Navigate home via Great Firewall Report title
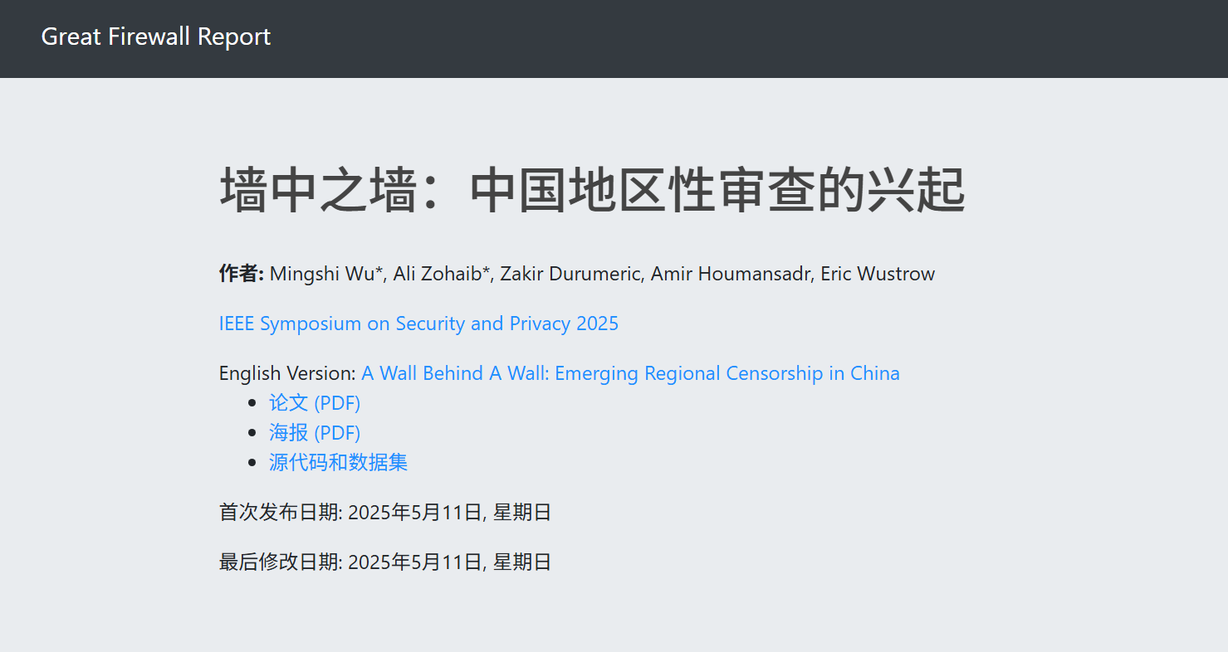Image resolution: width=1228 pixels, height=652 pixels. [x=155, y=36]
